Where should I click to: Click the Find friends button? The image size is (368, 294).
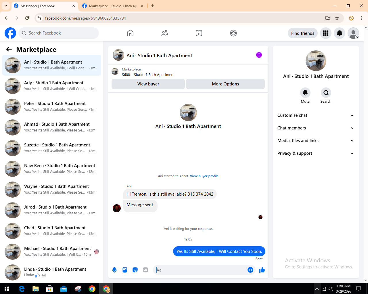click(x=303, y=33)
